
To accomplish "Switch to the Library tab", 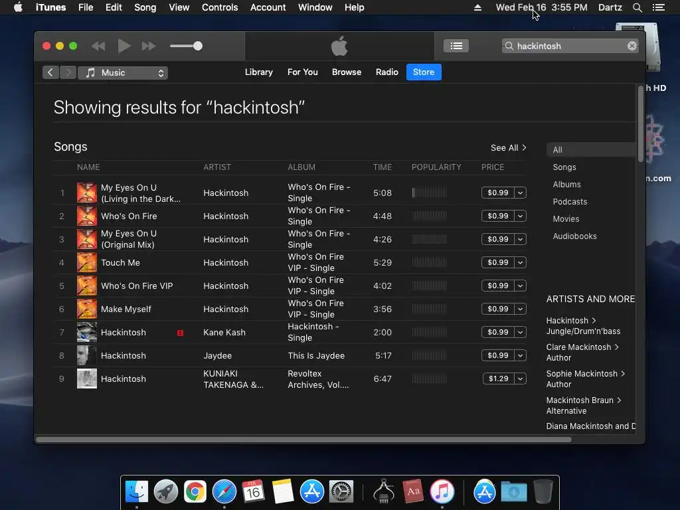I will coord(258,72).
